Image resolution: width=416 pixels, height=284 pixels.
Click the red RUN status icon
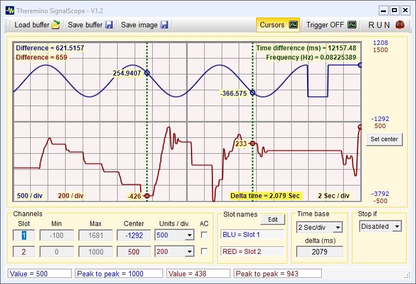pyautogui.click(x=400, y=25)
